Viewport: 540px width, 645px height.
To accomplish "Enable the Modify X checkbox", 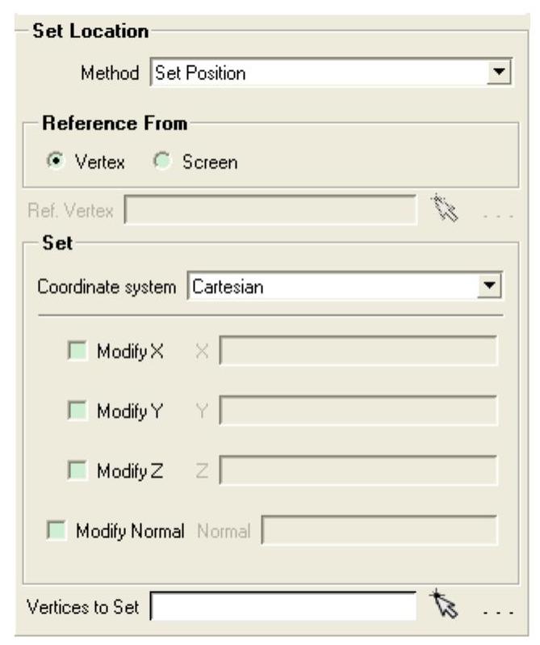I will coord(77,351).
